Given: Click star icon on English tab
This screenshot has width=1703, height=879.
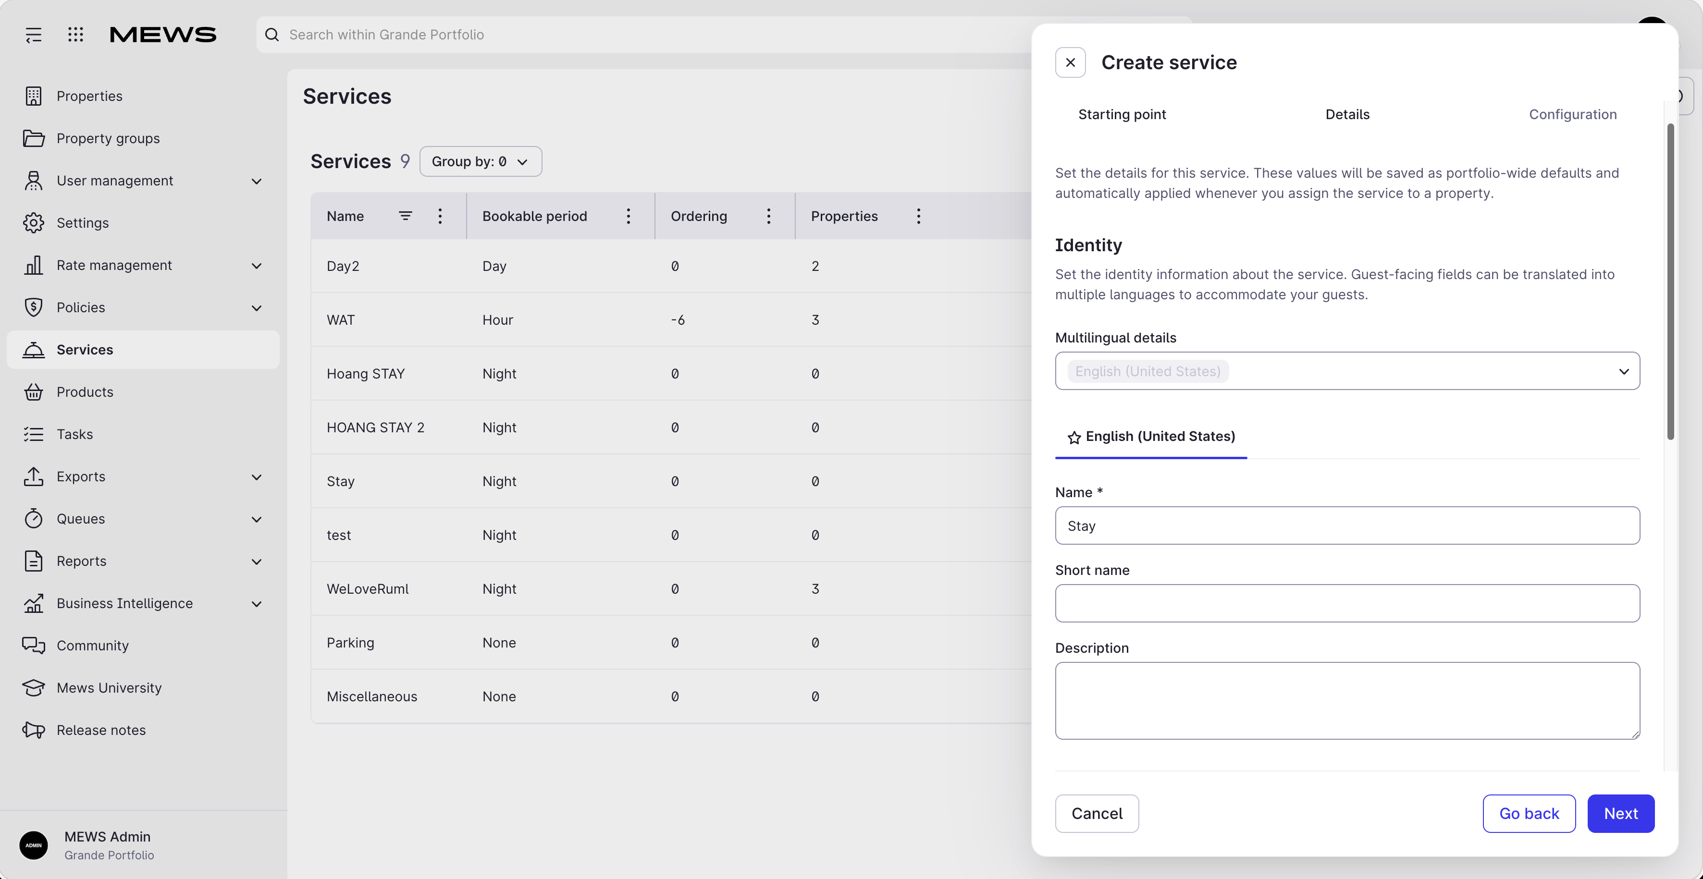Looking at the screenshot, I should coord(1074,438).
